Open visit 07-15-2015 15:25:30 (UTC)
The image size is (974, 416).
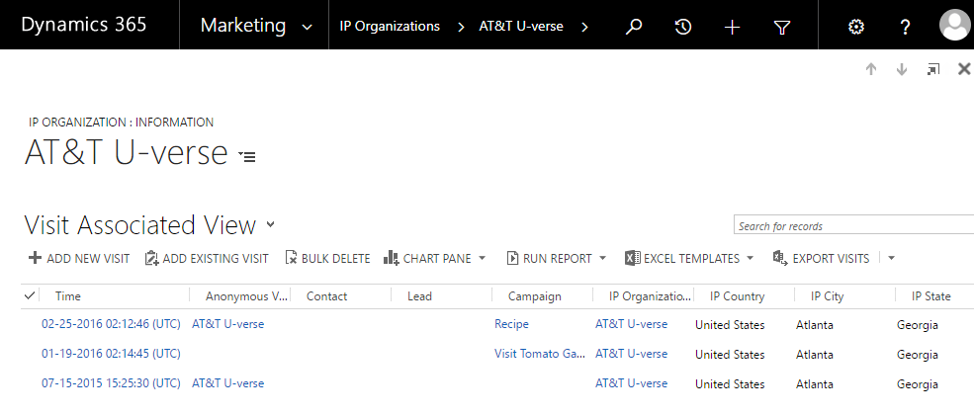pyautogui.click(x=111, y=383)
